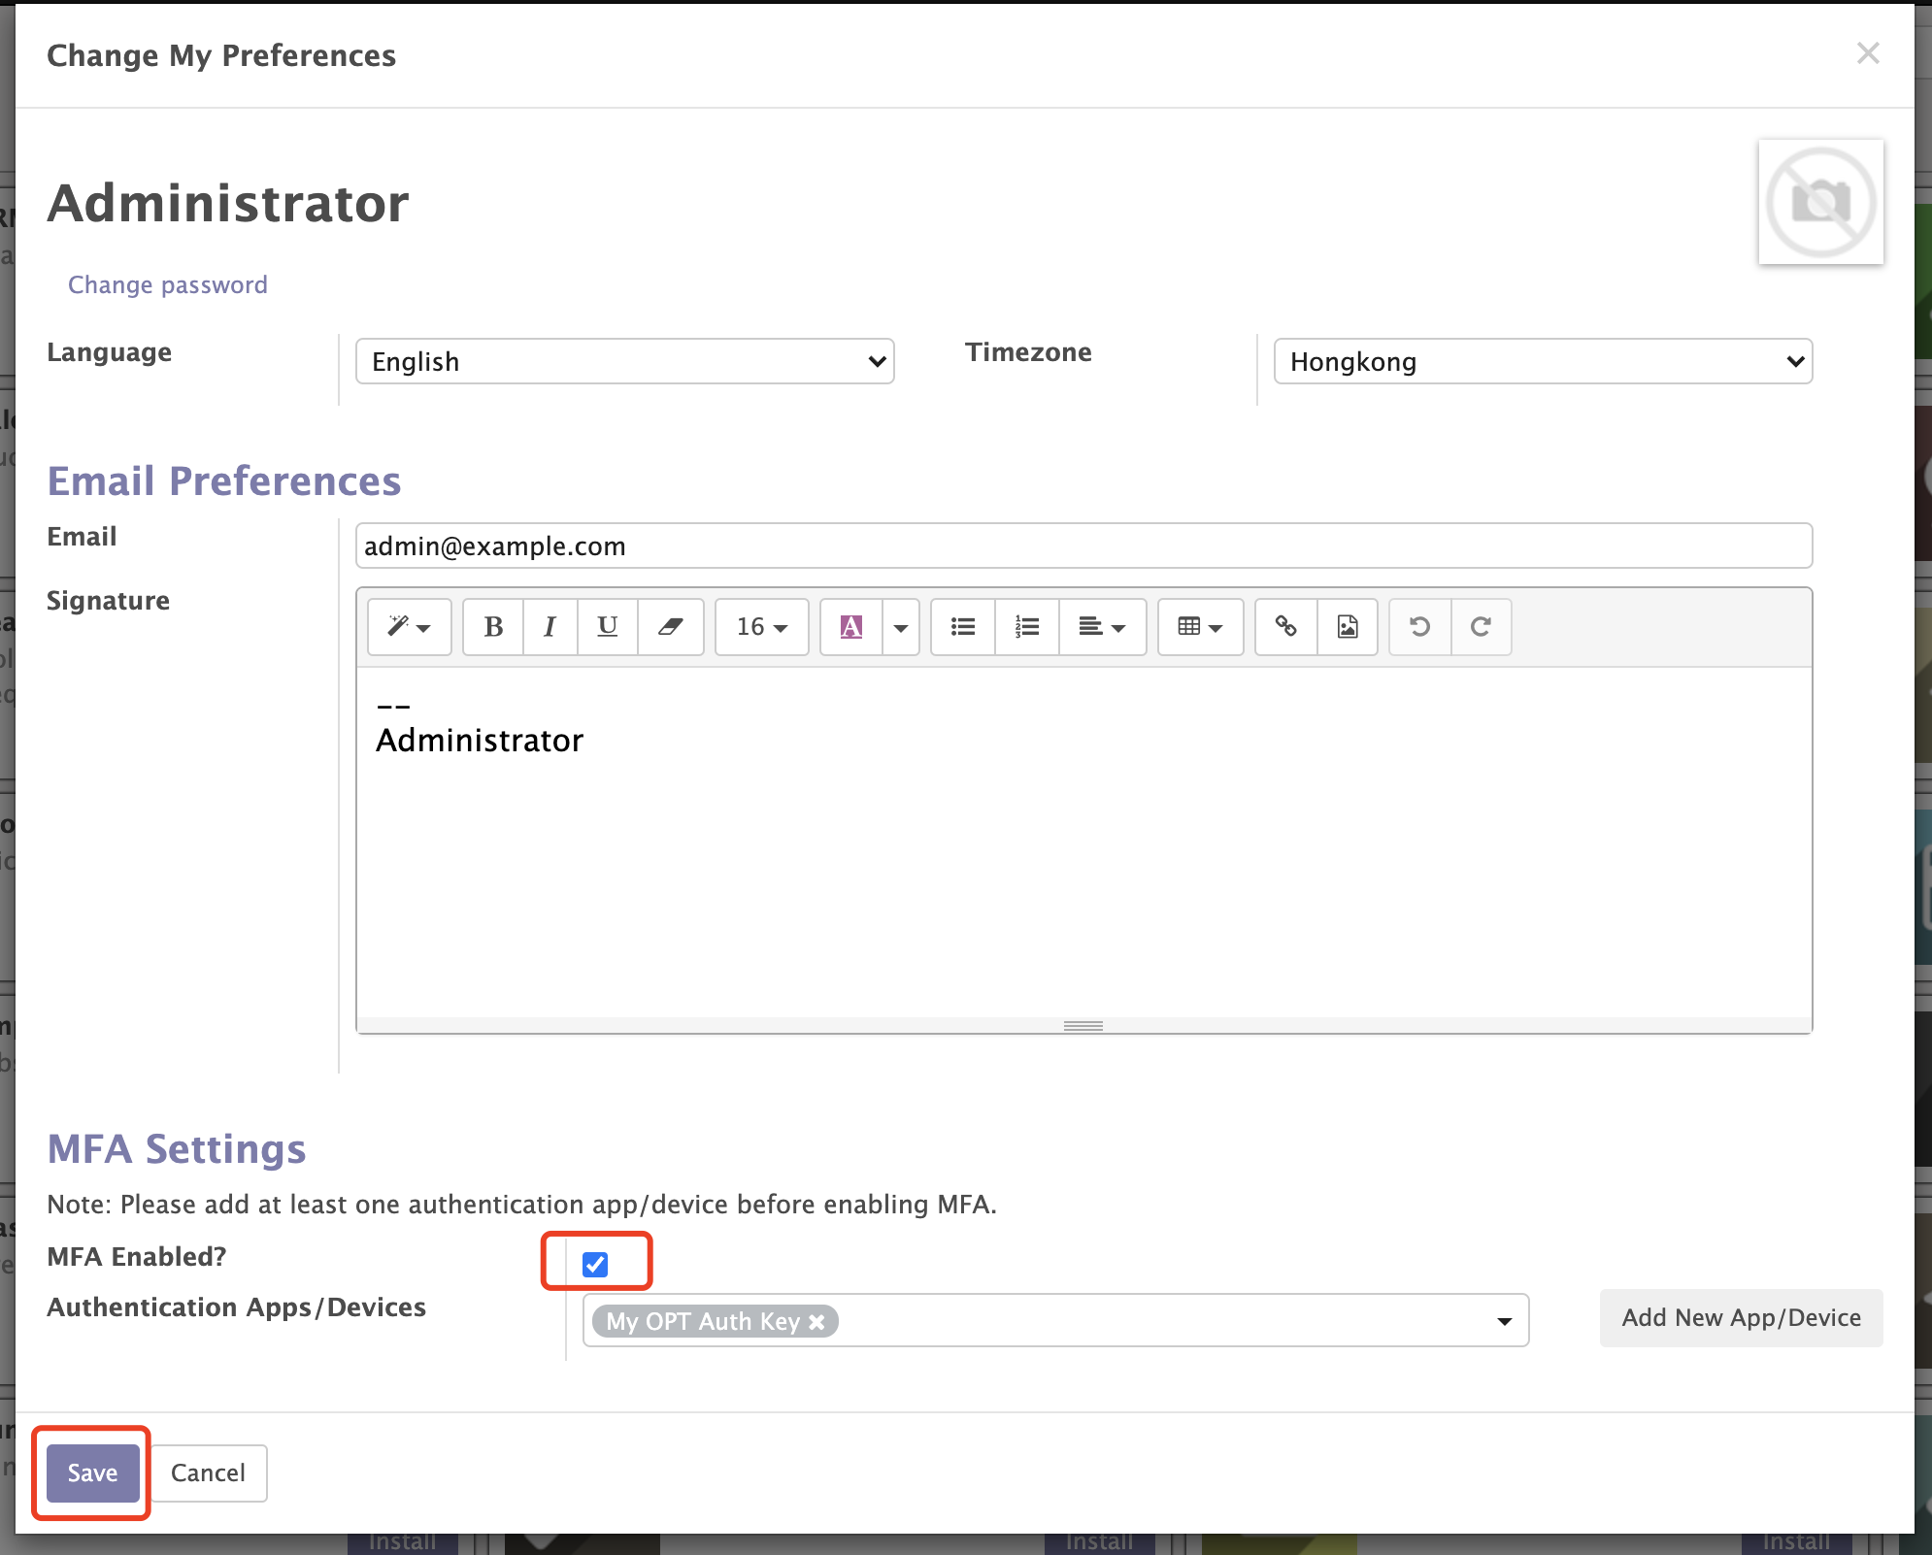Open the Timezone dropdown showing Hongkong
The height and width of the screenshot is (1555, 1932).
click(1542, 361)
